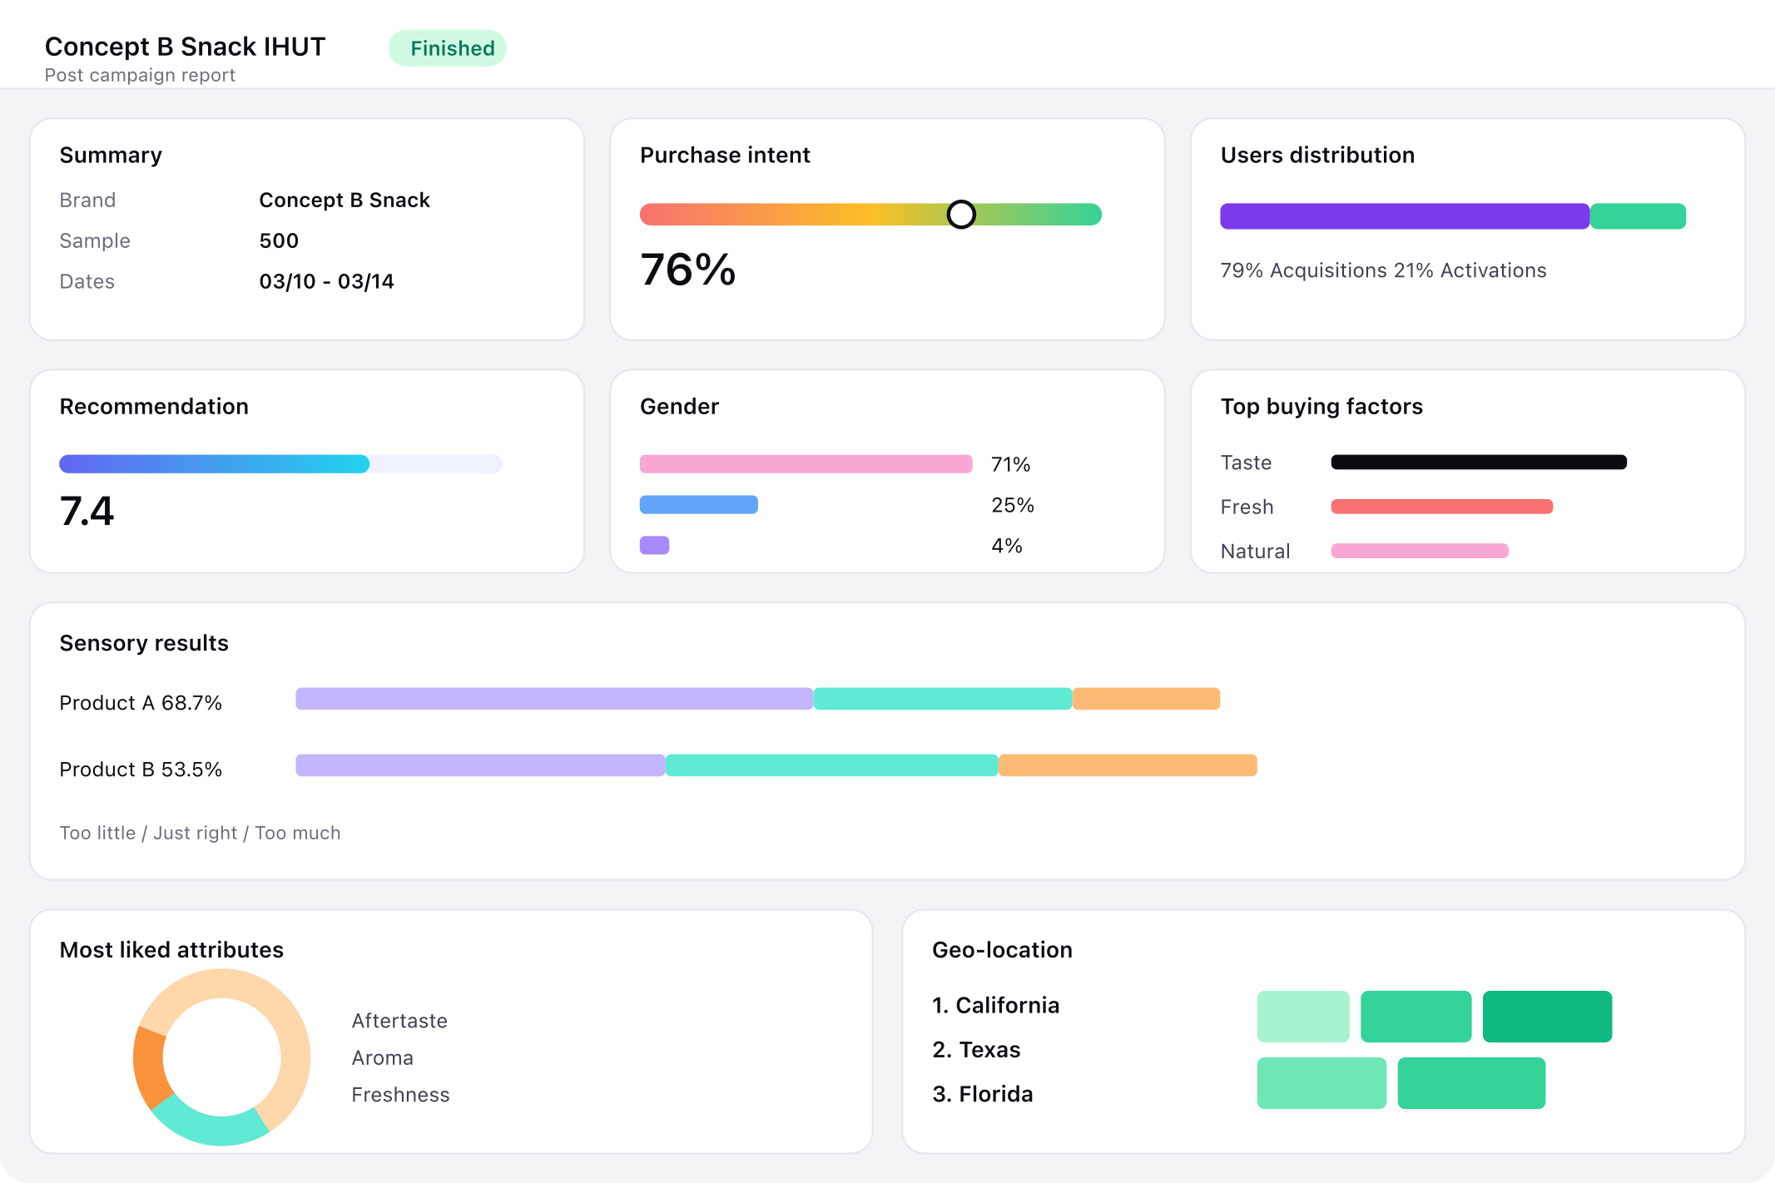Click the Aroma legend label
Screen dimensions: 1775x1183
click(x=382, y=1057)
